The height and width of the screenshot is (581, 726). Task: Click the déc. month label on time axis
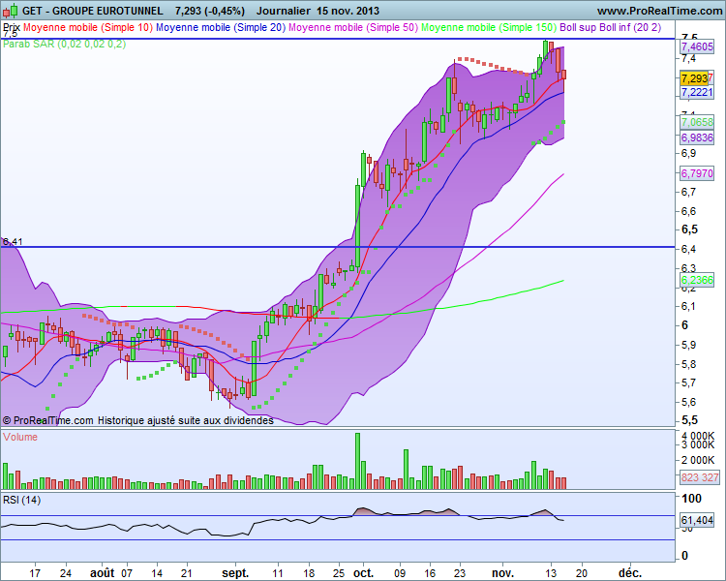[x=630, y=573]
